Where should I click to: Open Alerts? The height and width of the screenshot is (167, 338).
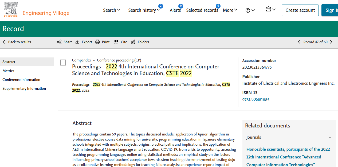pos(175,10)
